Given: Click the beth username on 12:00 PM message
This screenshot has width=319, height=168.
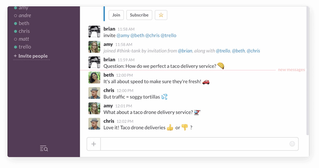Looking at the screenshot, I should [x=109, y=75].
